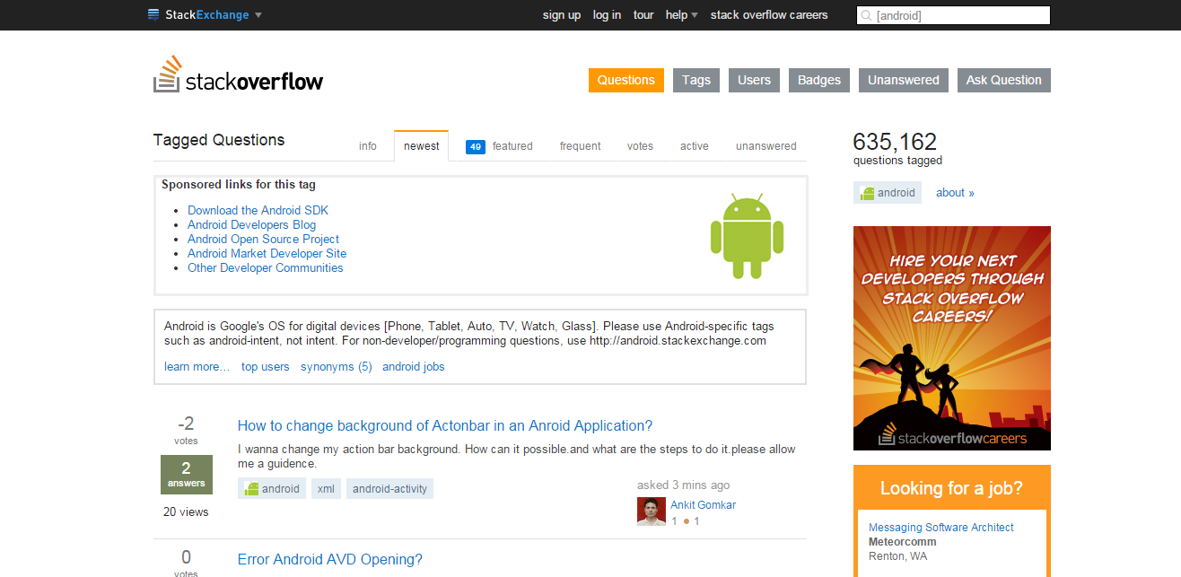Go to the Tags page

(x=696, y=80)
